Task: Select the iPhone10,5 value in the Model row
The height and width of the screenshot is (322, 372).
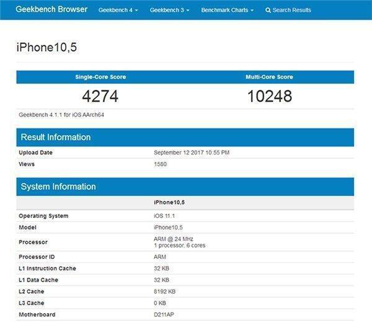Action: click(168, 228)
